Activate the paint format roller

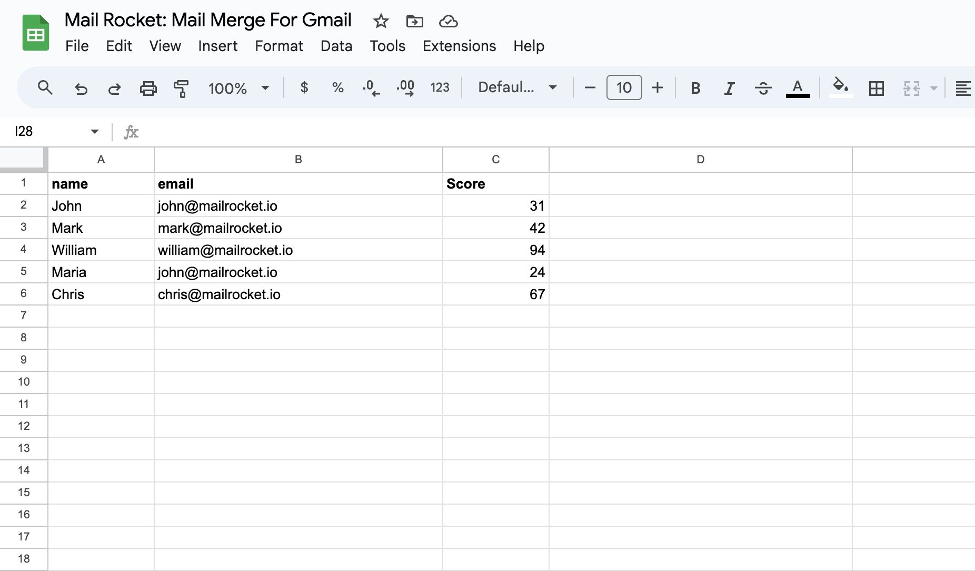pos(181,88)
